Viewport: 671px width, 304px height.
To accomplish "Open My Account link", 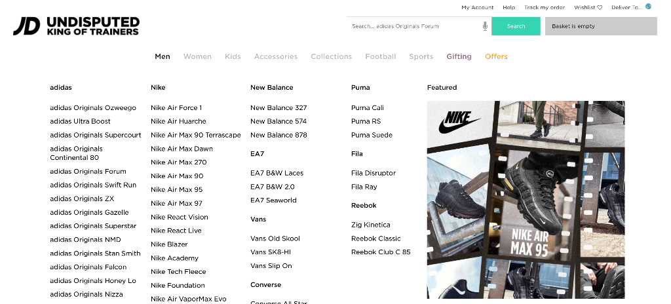I will pos(477,7).
